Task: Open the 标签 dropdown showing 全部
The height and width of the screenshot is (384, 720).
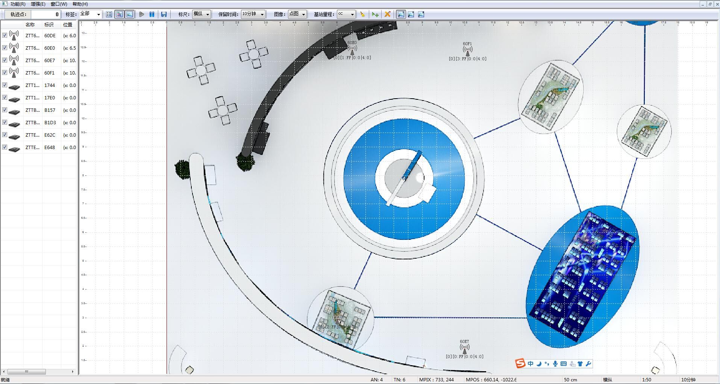Action: 91,14
